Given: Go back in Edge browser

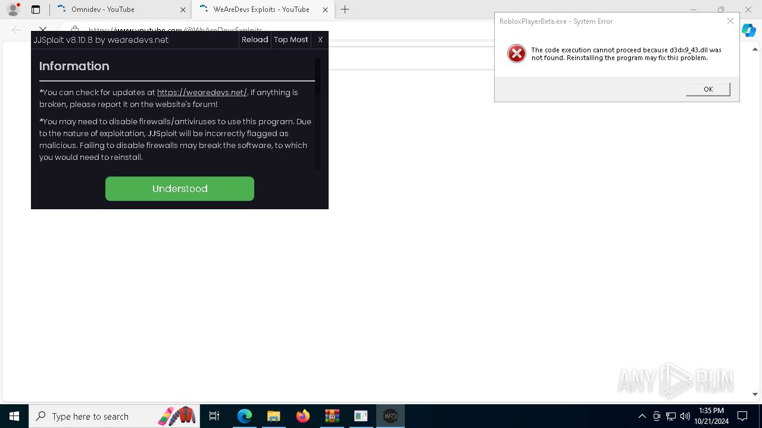Looking at the screenshot, I should click(17, 29).
